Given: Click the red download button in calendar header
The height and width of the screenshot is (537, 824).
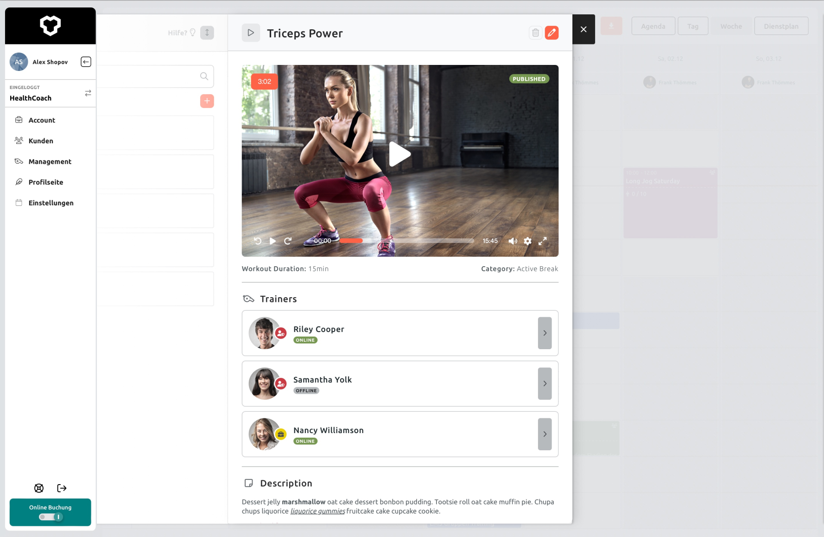Looking at the screenshot, I should tap(611, 26).
